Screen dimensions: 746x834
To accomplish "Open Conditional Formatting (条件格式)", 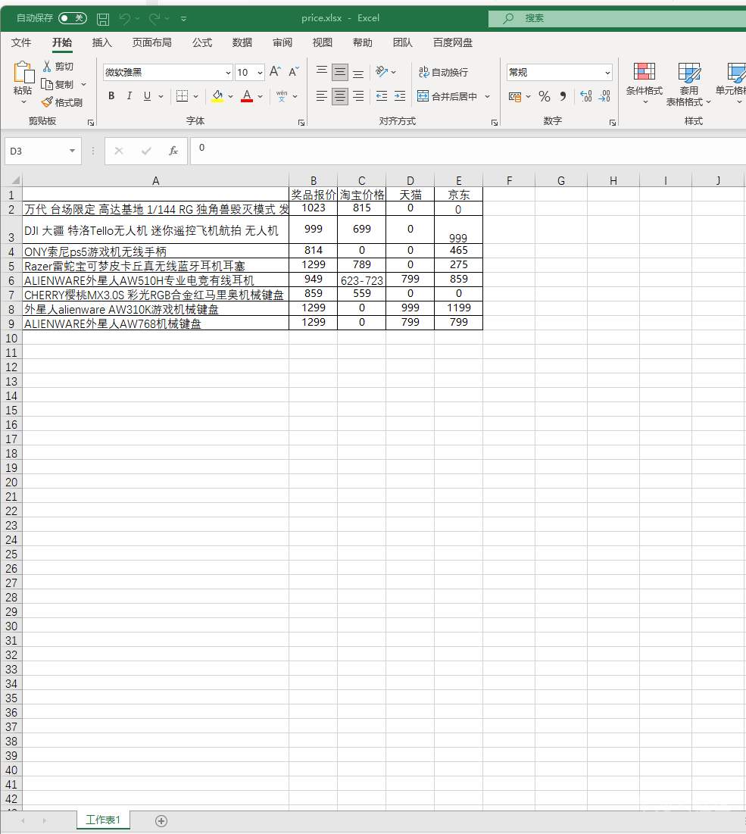I will click(644, 83).
